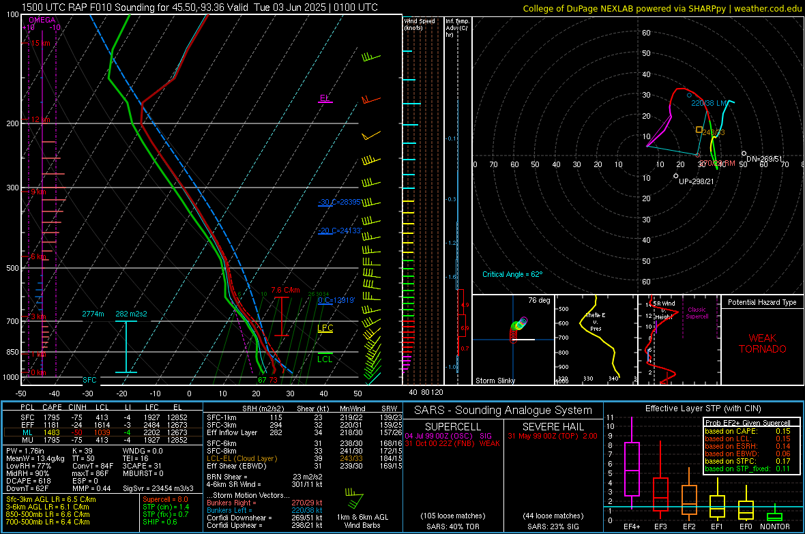The image size is (805, 534).
Task: Click the Theta-E v. Pres label
Action: click(596, 321)
